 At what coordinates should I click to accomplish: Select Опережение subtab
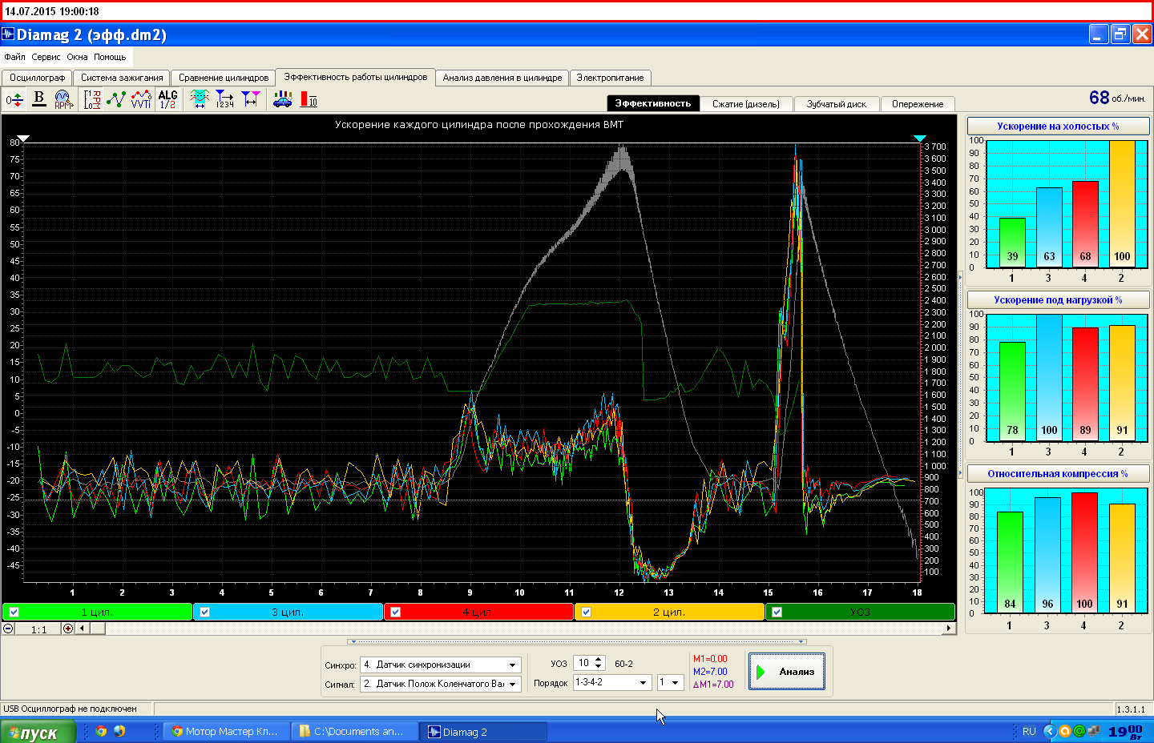pyautogui.click(x=918, y=104)
